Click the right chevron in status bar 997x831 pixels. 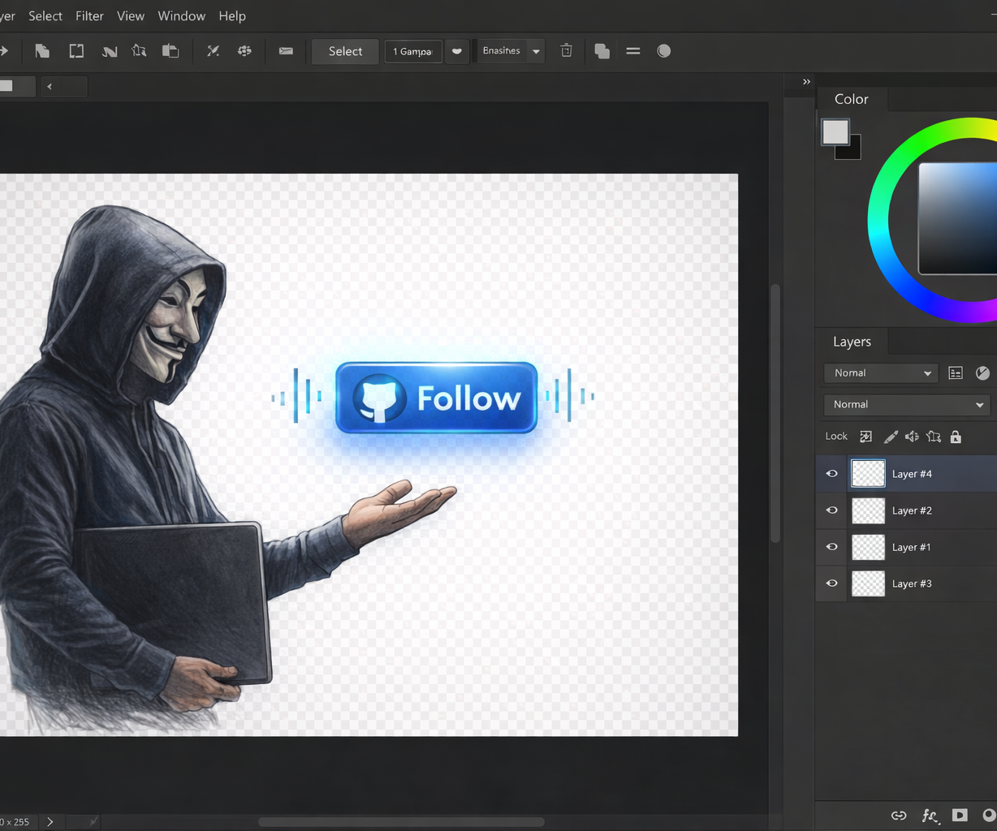[50, 822]
